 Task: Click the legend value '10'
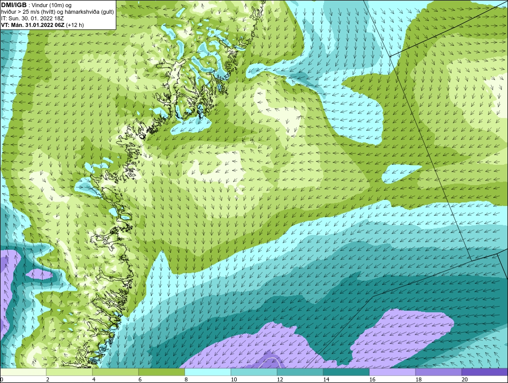click(x=234, y=379)
